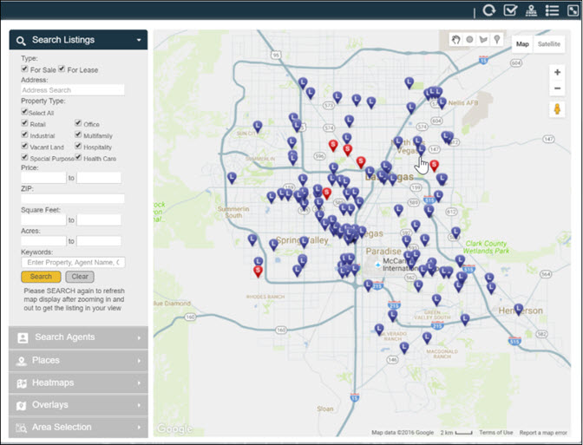Click the refresh icon in top bar
Image resolution: width=583 pixels, height=445 pixels.
point(489,10)
